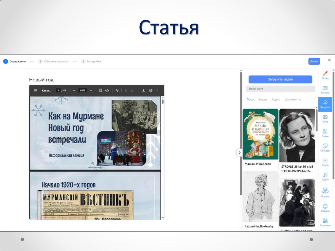Open the Доска (board) tool

325,75
